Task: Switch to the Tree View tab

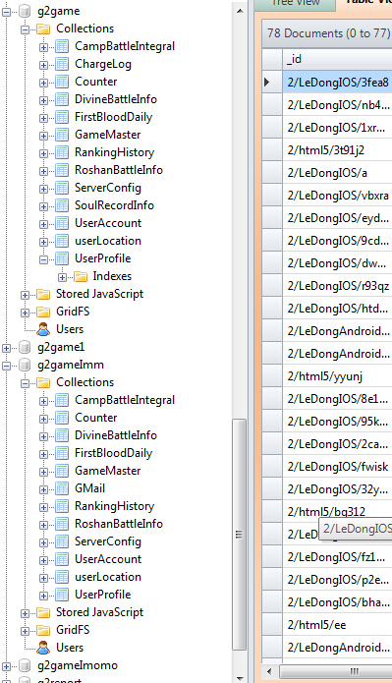Action: pyautogui.click(x=296, y=4)
